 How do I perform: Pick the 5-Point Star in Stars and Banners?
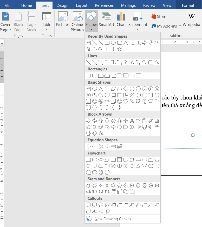point(107,185)
